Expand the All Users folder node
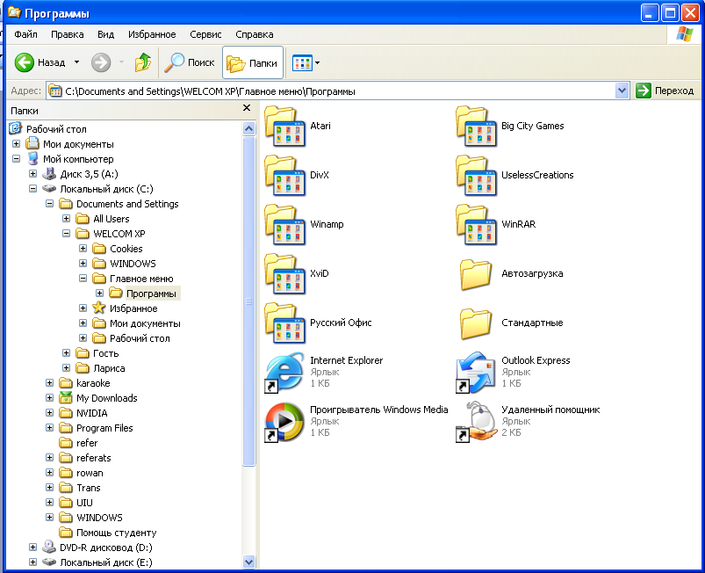 pyautogui.click(x=66, y=218)
